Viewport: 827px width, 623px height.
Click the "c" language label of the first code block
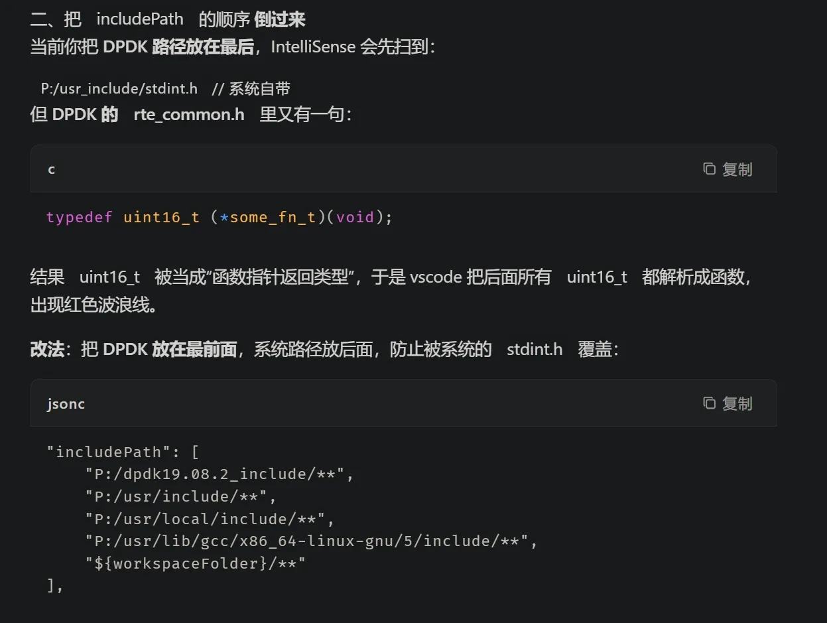click(51, 169)
